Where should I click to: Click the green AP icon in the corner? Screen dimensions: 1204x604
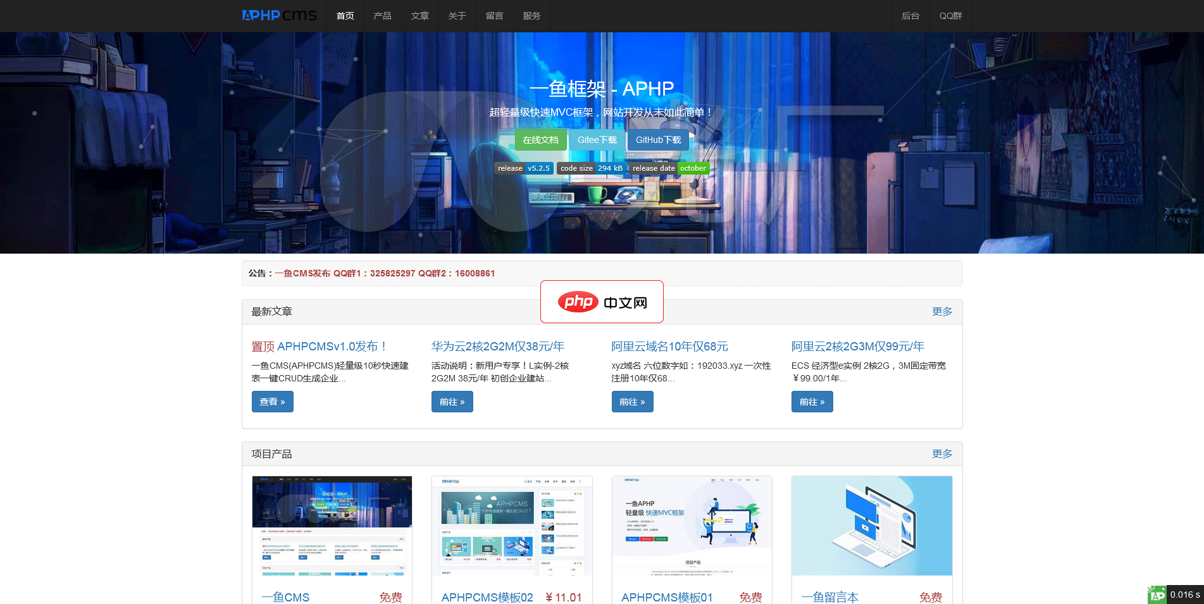1157,595
